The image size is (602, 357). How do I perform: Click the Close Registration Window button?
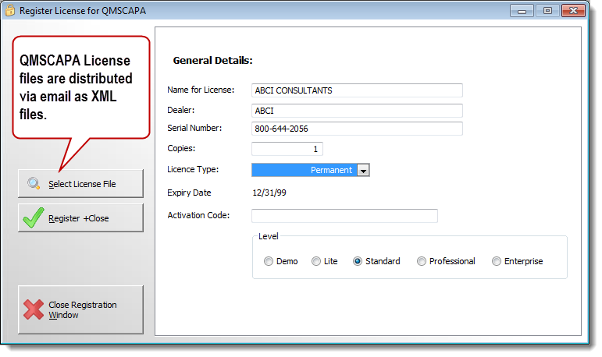coord(80,309)
